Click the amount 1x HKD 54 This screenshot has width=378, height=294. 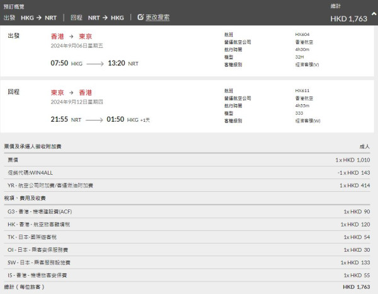(357, 237)
